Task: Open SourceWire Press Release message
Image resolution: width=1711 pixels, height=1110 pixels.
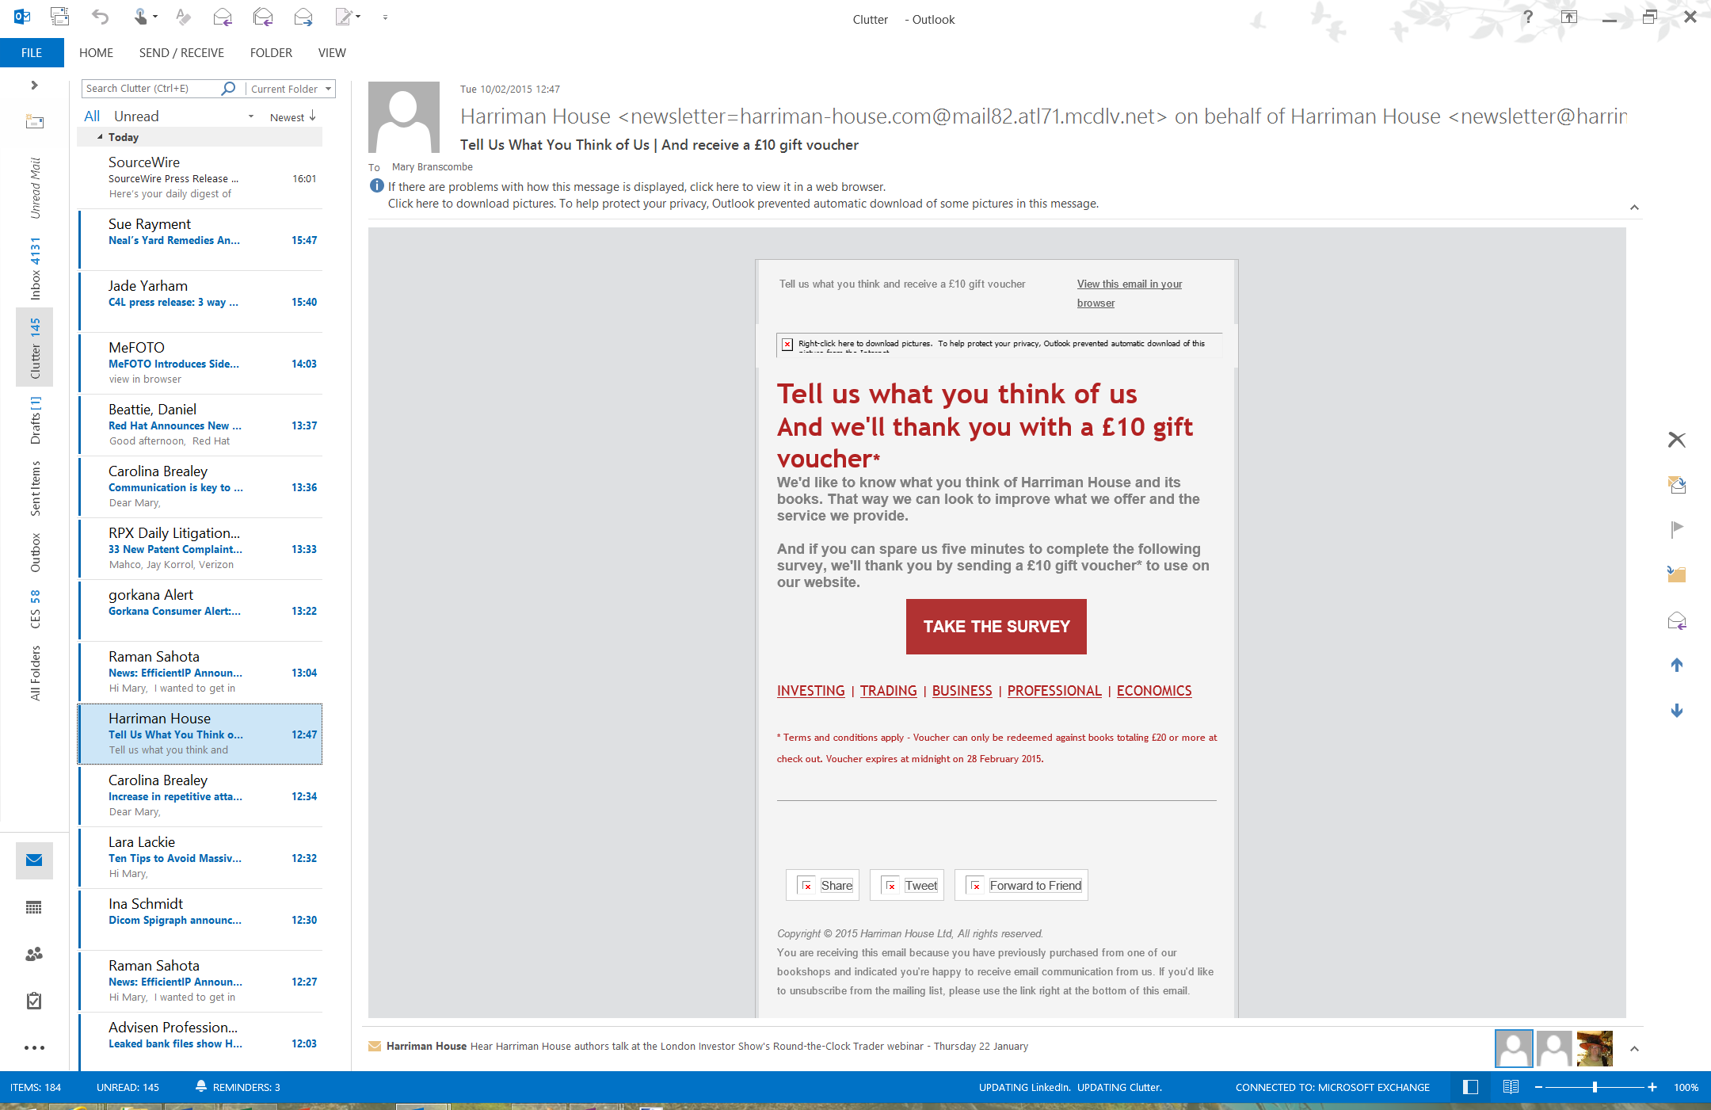Action: click(200, 178)
